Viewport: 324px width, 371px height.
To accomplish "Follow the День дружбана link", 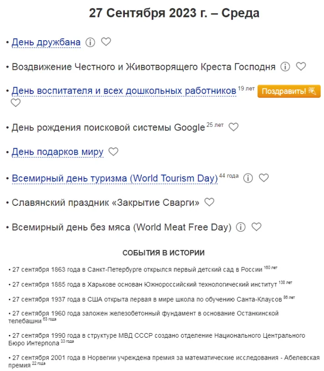I will pyautogui.click(x=46, y=42).
